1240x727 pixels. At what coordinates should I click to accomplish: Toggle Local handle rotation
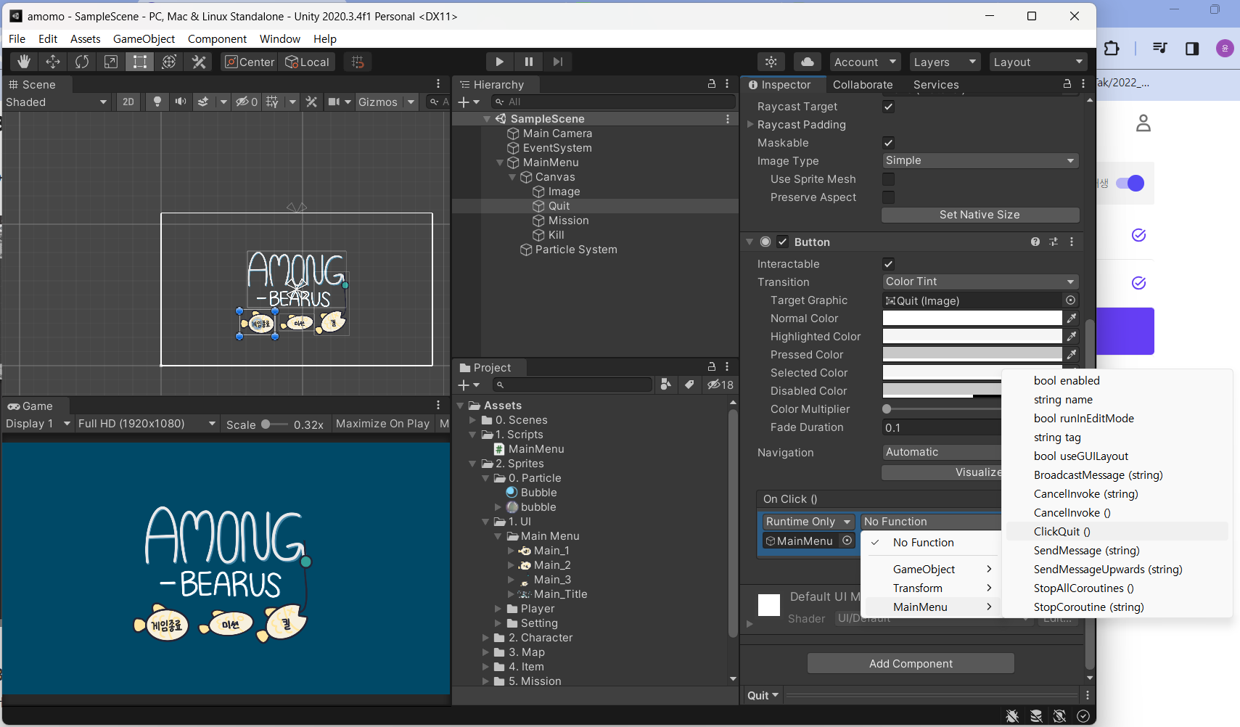pos(307,62)
